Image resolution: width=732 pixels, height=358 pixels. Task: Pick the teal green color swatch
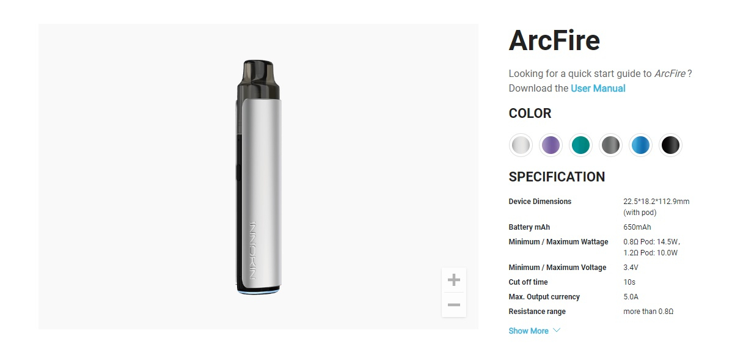point(580,145)
